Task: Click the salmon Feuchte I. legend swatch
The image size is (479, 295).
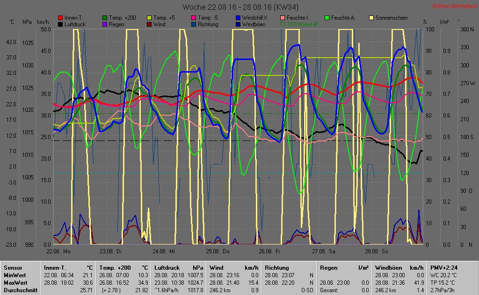Action: coord(283,18)
